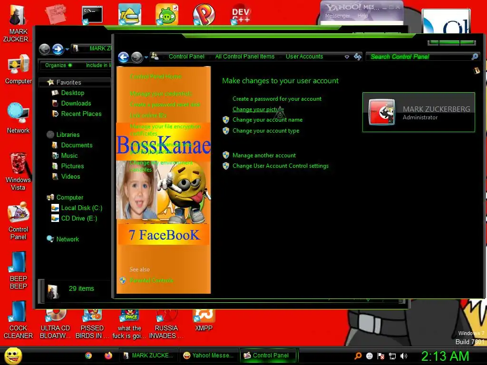The width and height of the screenshot is (487, 365).
Task: Click the search magnifier tray icon
Action: (358, 355)
